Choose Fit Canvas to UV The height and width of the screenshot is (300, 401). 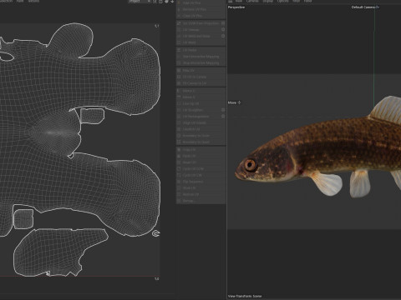pyautogui.click(x=200, y=83)
